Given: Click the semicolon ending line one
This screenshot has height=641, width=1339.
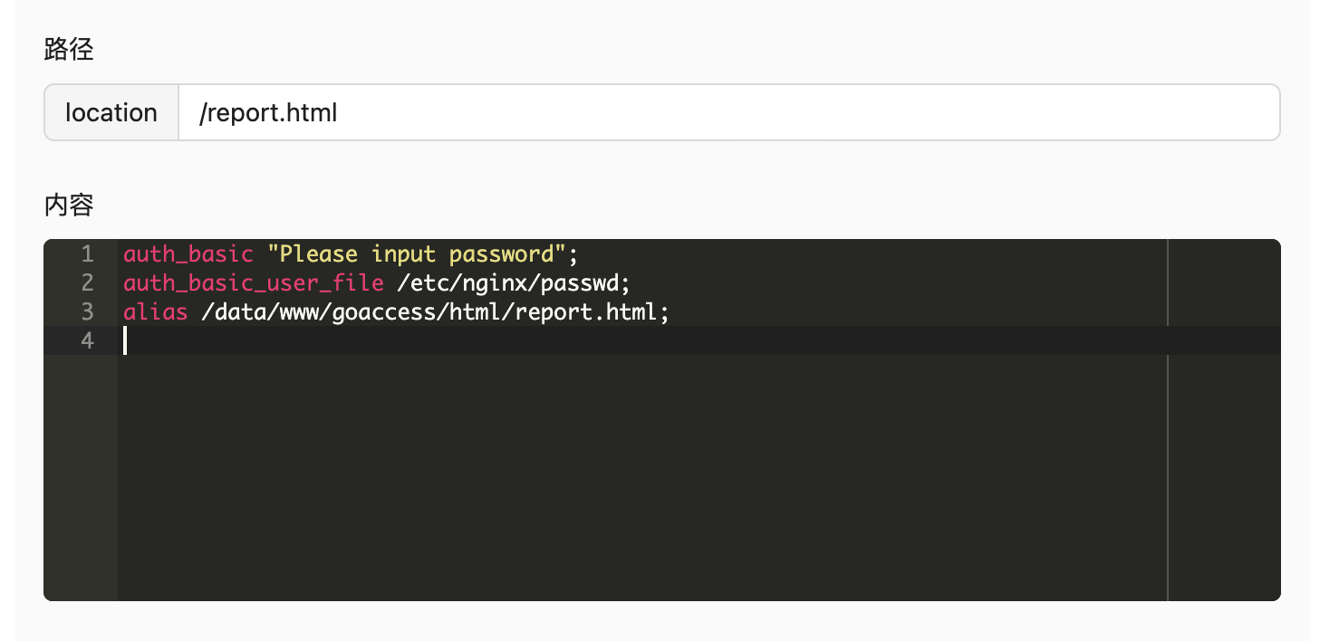Looking at the screenshot, I should pos(573,254).
